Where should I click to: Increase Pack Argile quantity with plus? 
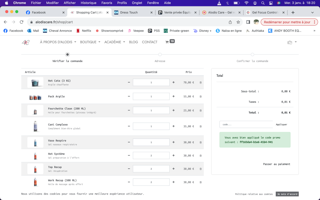tap(174, 96)
